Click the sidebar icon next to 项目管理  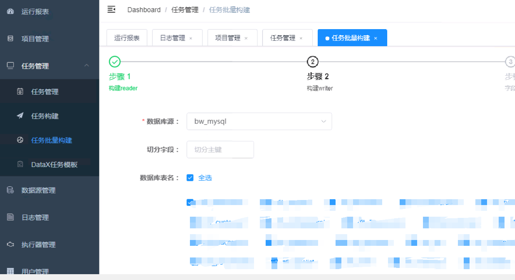point(10,39)
